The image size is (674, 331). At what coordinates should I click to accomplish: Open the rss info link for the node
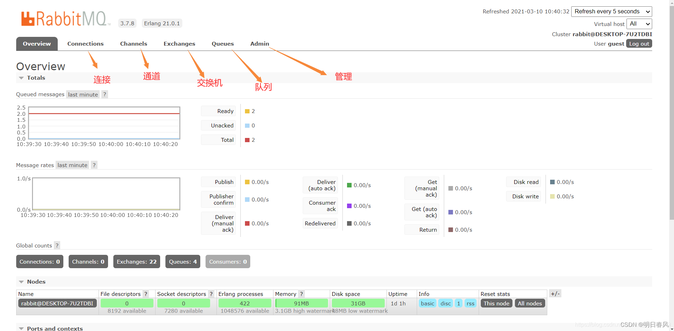[x=470, y=303]
